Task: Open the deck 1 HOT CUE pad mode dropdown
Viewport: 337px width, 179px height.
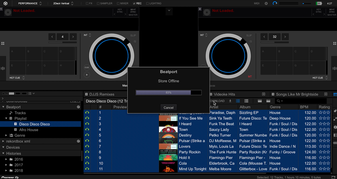Action: tap(17, 78)
